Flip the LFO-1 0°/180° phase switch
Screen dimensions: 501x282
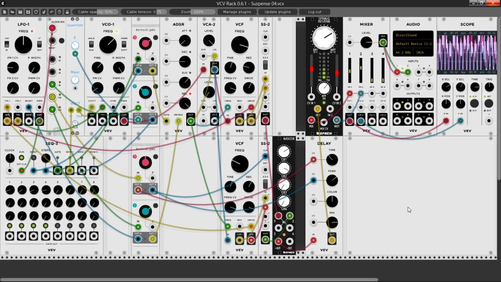39,44
